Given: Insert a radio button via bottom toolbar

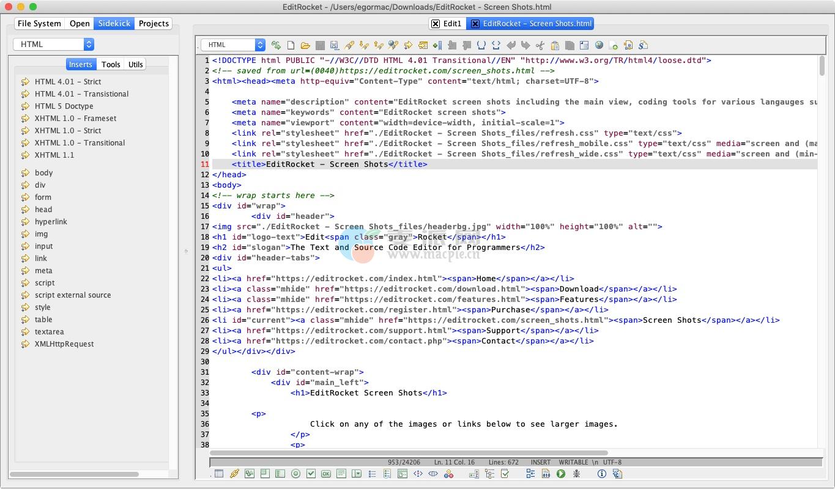Looking at the screenshot, I should [295, 474].
